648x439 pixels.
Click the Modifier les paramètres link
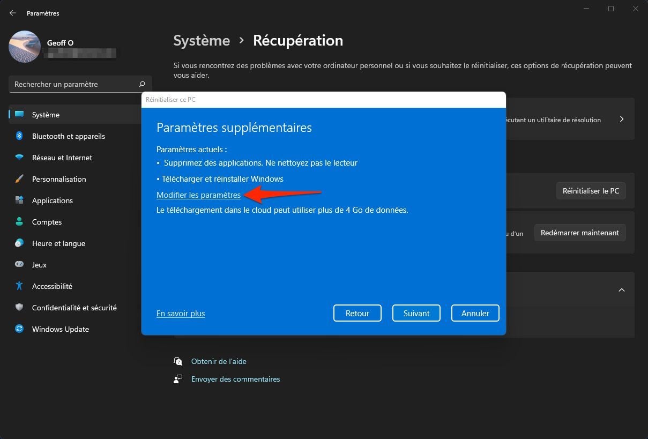pyautogui.click(x=198, y=195)
